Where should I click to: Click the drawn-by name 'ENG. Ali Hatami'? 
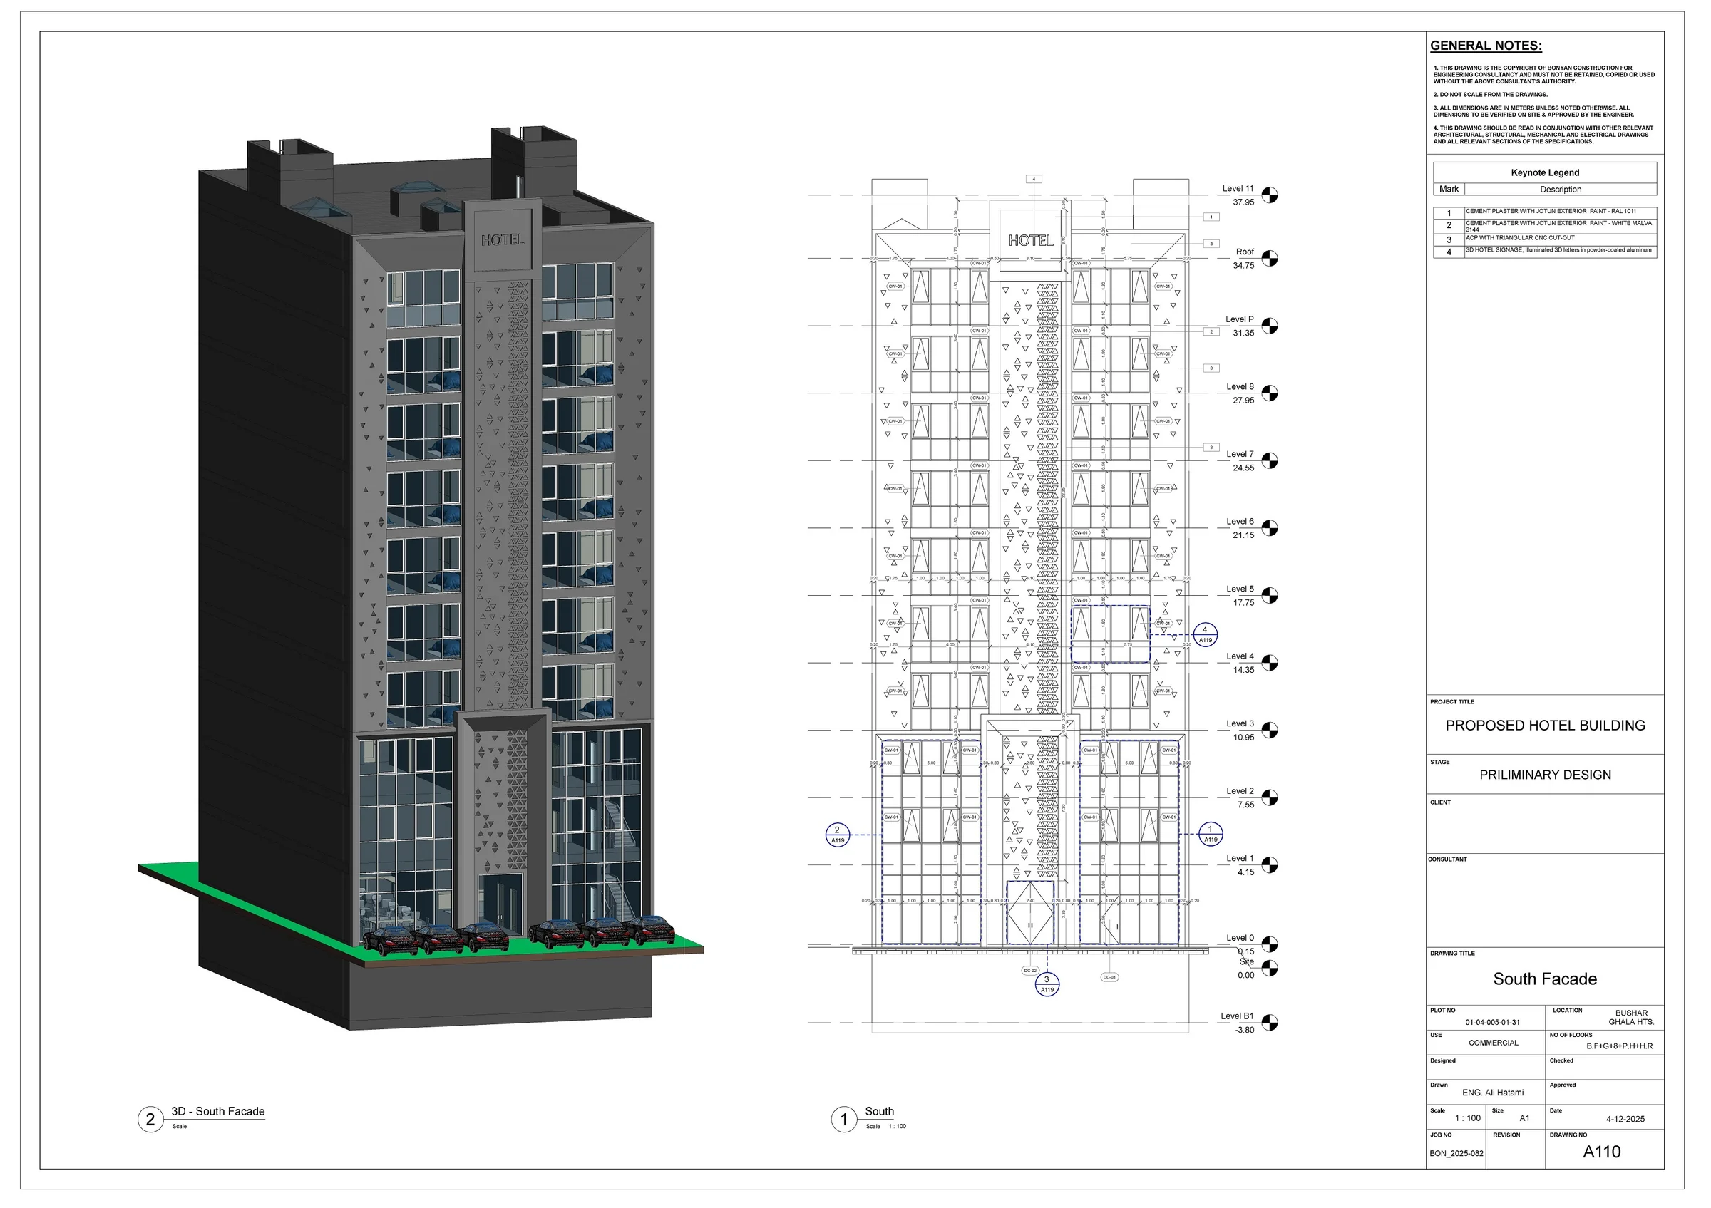pyautogui.click(x=1493, y=1093)
